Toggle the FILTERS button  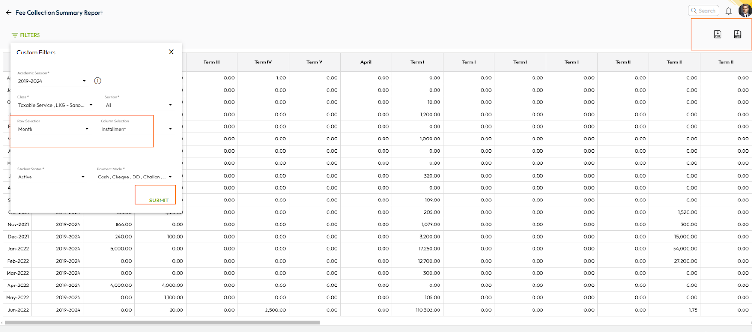(26, 35)
